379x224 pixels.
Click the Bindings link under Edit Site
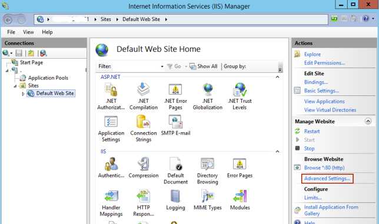(x=316, y=82)
